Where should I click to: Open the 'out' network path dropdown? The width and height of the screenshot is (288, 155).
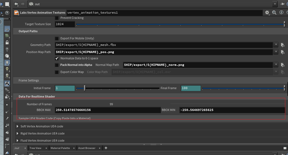point(275,4)
